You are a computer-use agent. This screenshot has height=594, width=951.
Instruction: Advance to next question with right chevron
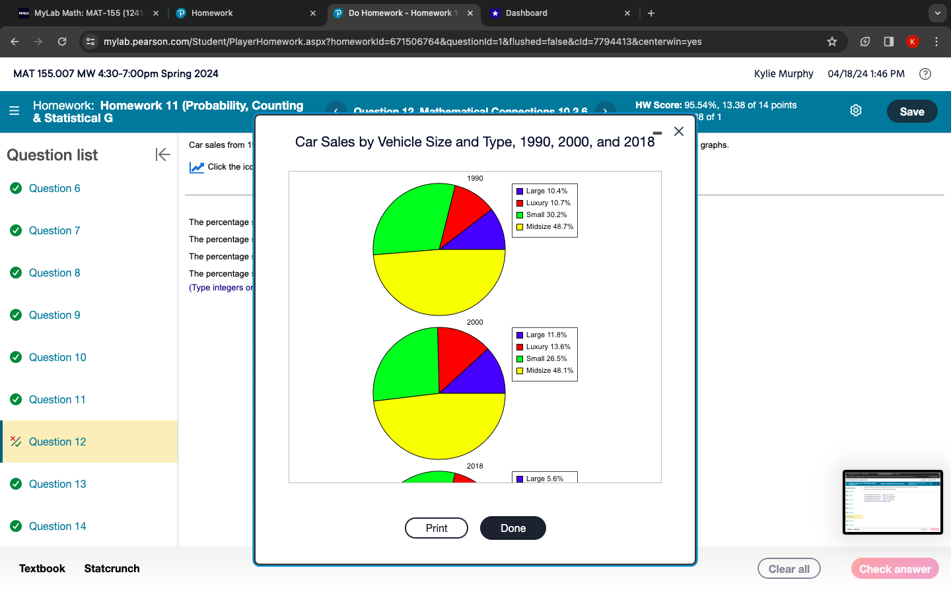(x=605, y=111)
